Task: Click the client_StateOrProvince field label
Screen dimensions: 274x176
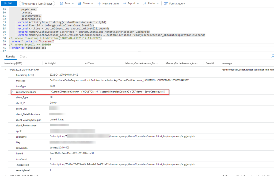Action: point(28,114)
